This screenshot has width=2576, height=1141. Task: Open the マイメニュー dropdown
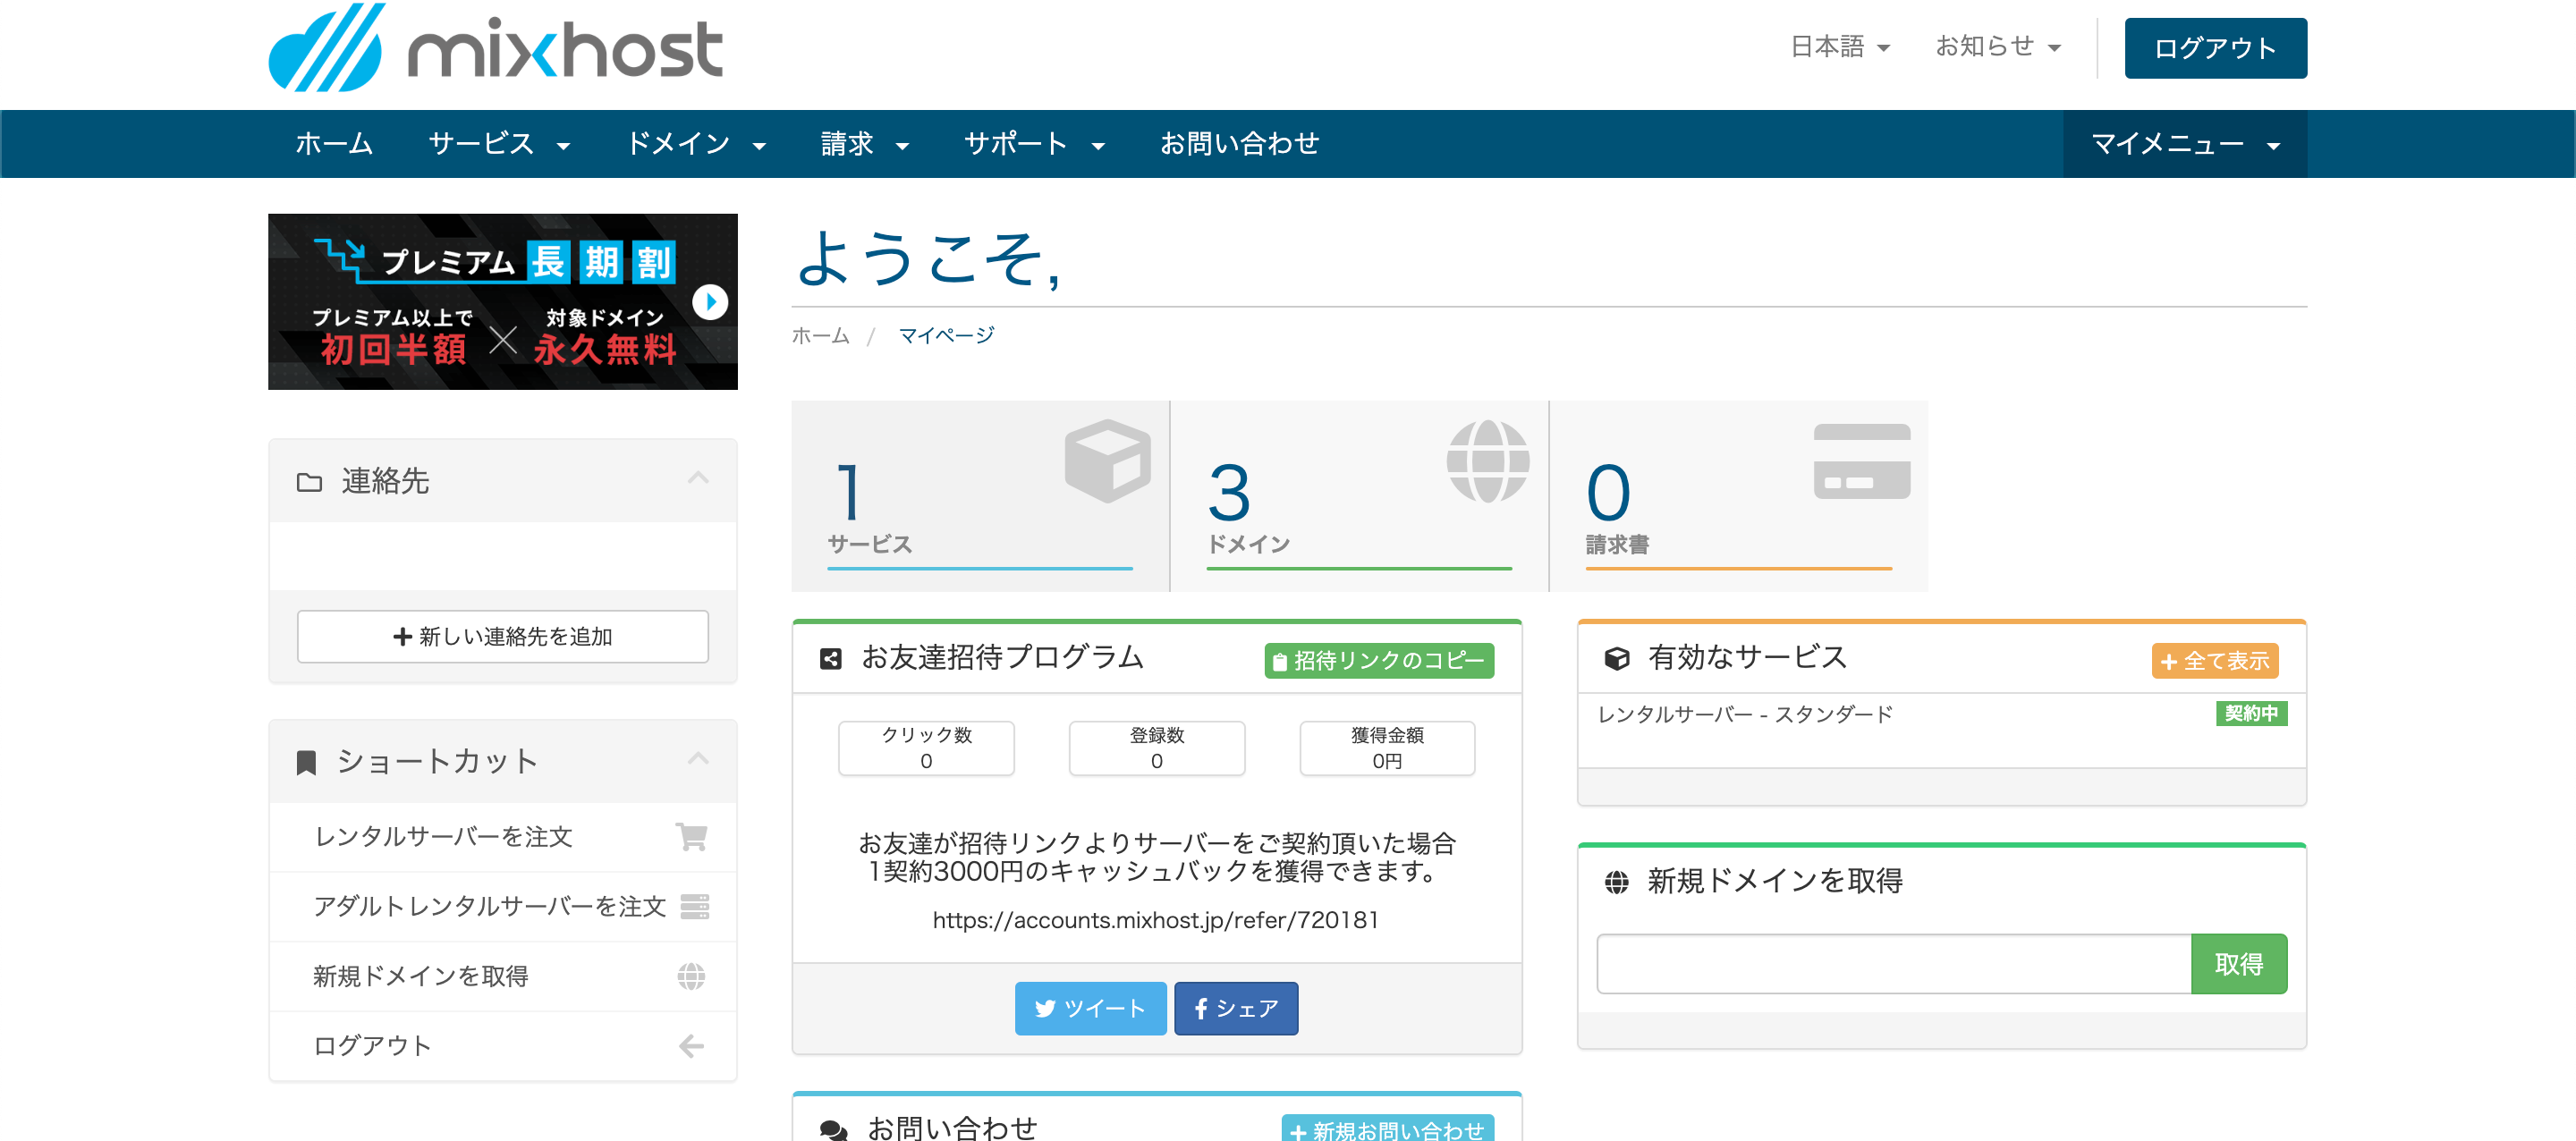coord(2185,144)
